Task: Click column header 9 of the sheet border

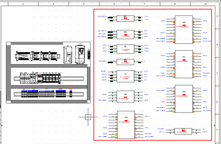Action: pos(175,4)
